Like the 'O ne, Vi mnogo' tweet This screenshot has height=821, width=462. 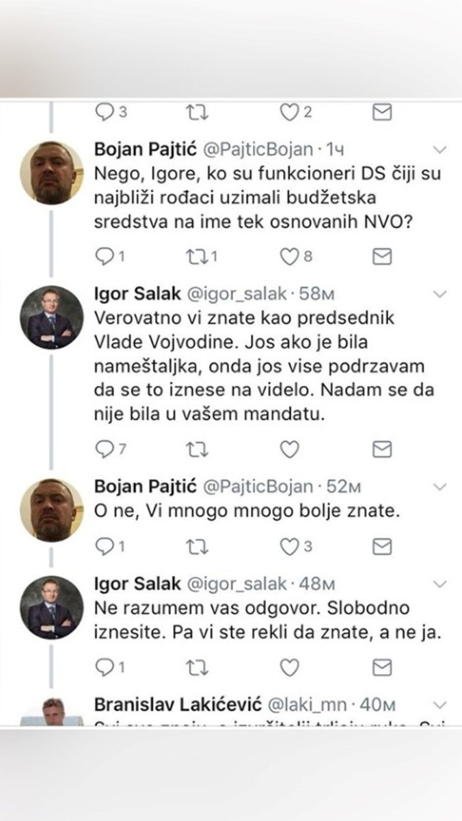pyautogui.click(x=290, y=546)
